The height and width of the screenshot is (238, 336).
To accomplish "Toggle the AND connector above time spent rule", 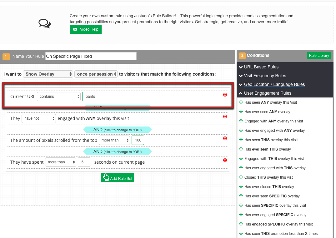I will click(x=117, y=152).
